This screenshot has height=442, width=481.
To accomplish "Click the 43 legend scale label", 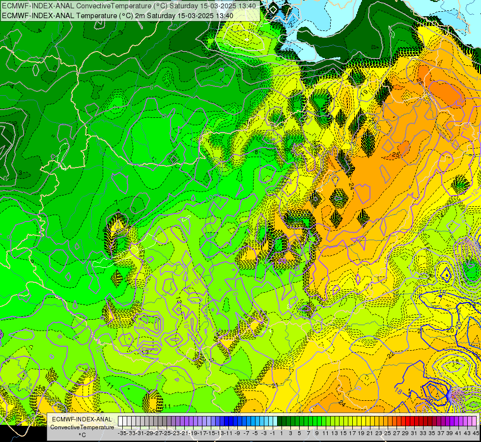I will 467,433.
